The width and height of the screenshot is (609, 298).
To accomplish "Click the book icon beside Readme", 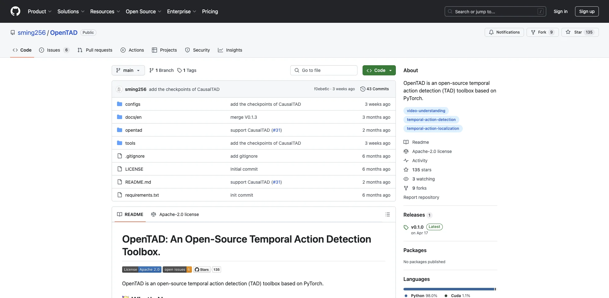I will [406, 142].
